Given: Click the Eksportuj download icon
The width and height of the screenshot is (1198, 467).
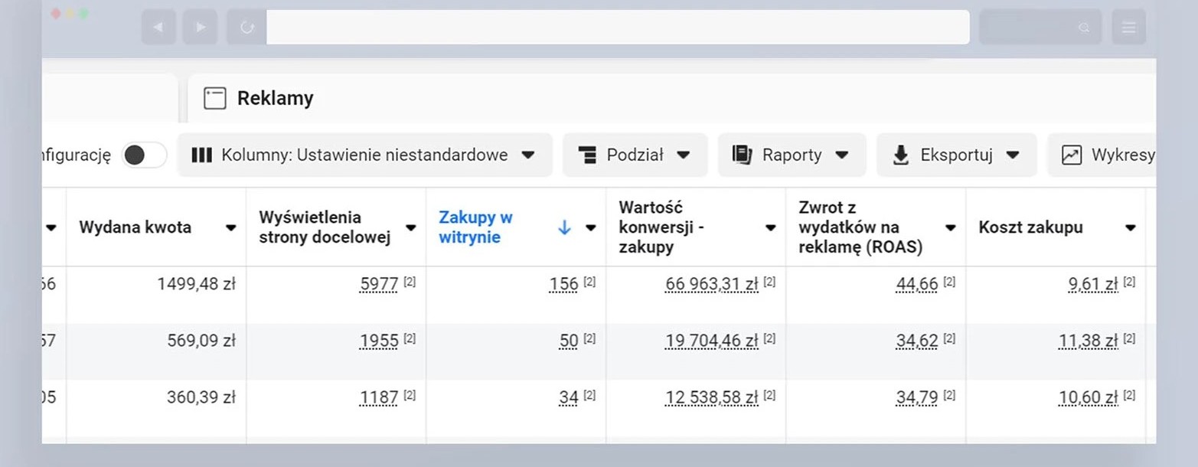Looking at the screenshot, I should [901, 155].
